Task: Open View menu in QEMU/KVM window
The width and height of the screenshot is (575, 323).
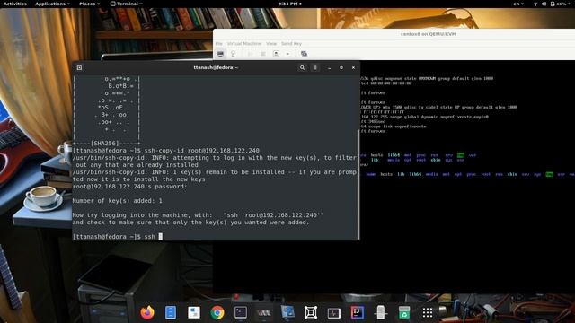Action: pyautogui.click(x=271, y=44)
